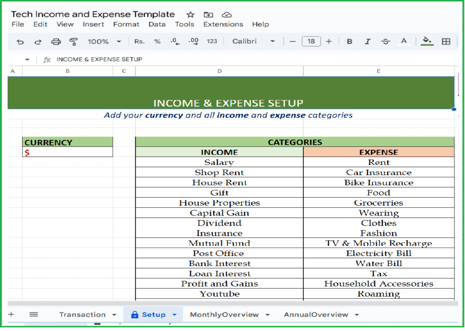
Task: Select the CURRENCY header cell
Action: [67, 142]
